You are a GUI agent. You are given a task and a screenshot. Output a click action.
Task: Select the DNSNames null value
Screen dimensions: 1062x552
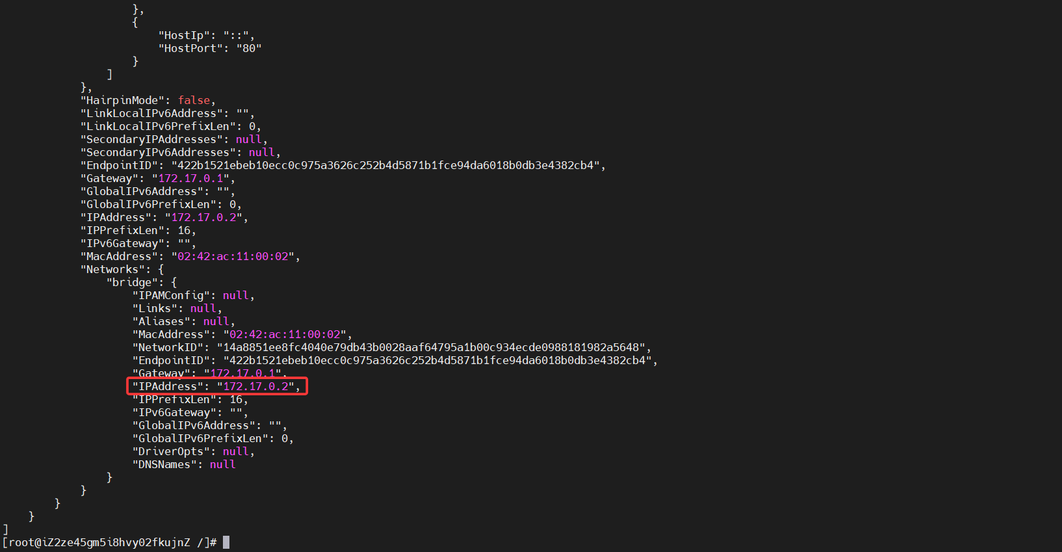(x=222, y=464)
